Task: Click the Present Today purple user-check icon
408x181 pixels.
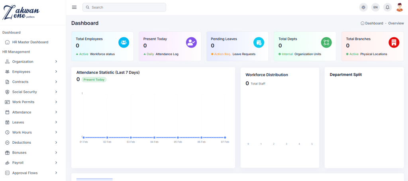Action: [x=191, y=42]
